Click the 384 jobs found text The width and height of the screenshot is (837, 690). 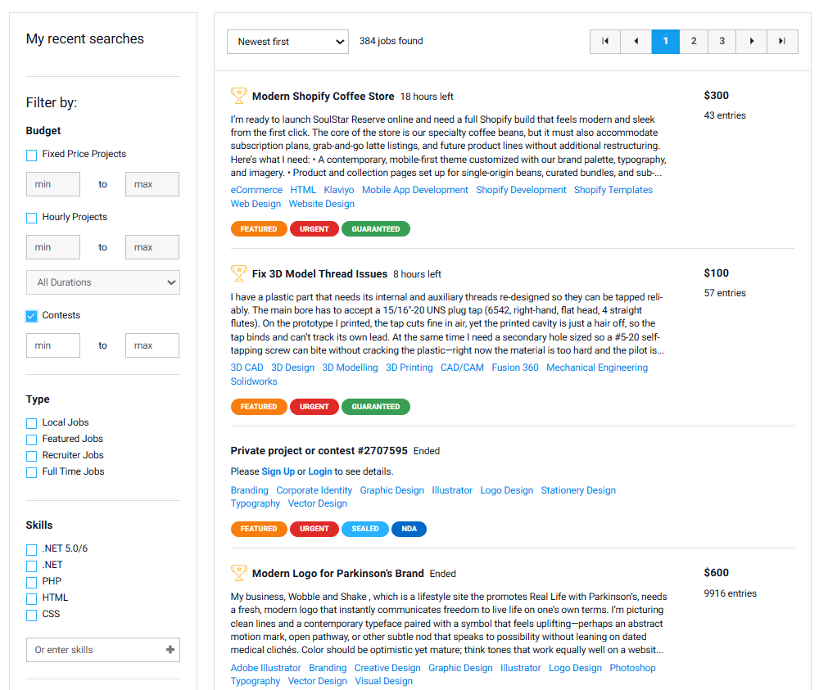point(391,41)
